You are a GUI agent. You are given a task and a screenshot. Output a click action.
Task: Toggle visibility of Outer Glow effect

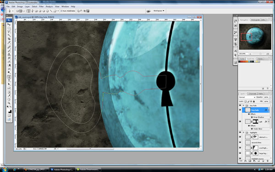252,129
